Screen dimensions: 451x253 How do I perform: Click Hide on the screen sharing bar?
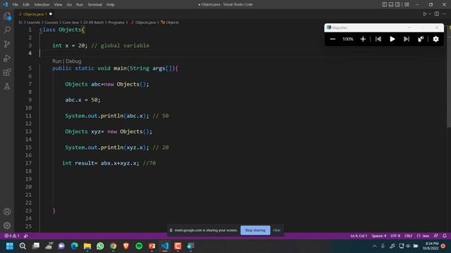[277, 230]
